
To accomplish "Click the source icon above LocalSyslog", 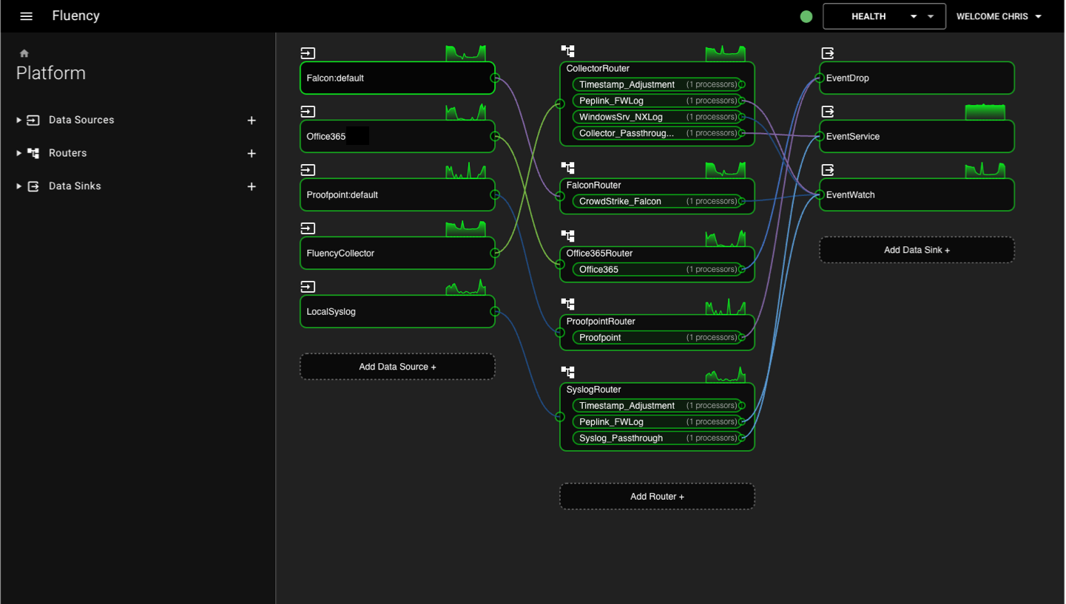I will pos(308,287).
